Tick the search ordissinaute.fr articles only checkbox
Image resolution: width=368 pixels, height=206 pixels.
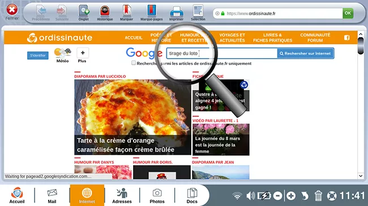[134, 63]
